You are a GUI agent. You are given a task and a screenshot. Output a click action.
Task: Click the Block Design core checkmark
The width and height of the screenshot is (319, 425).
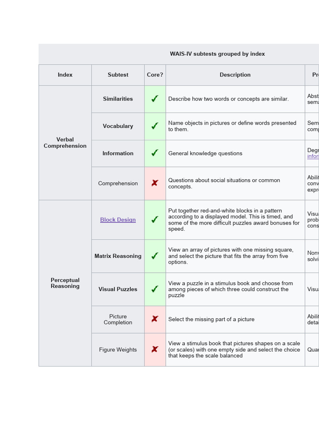point(155,220)
